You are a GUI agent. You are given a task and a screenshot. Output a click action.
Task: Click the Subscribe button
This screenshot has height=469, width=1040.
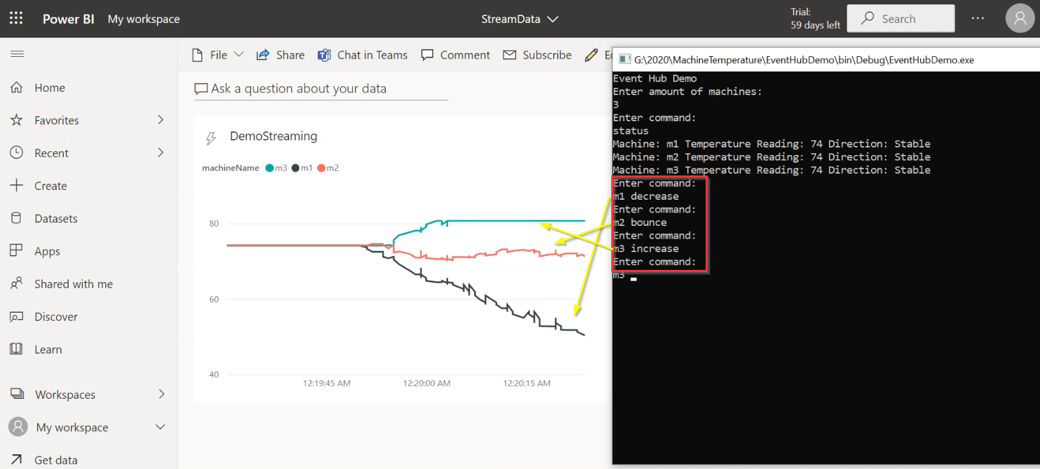coord(537,55)
